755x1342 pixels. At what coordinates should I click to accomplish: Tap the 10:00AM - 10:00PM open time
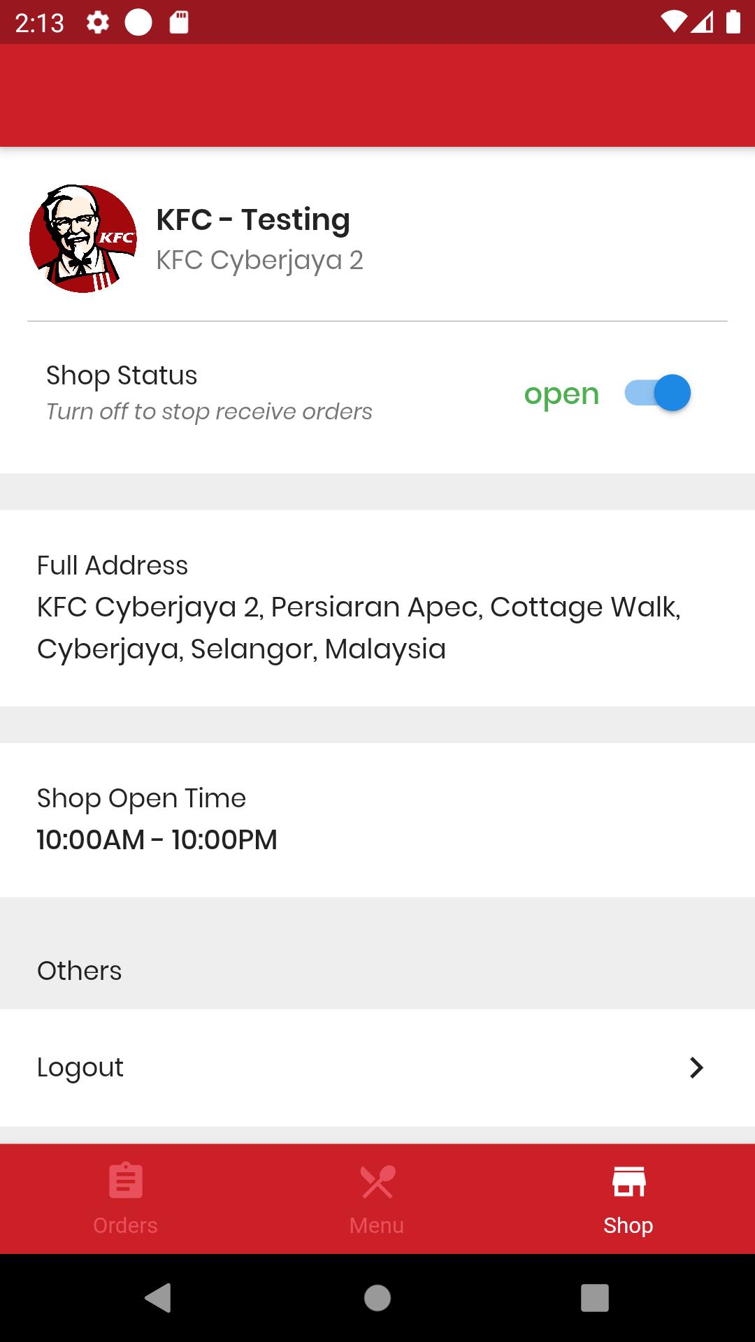157,839
